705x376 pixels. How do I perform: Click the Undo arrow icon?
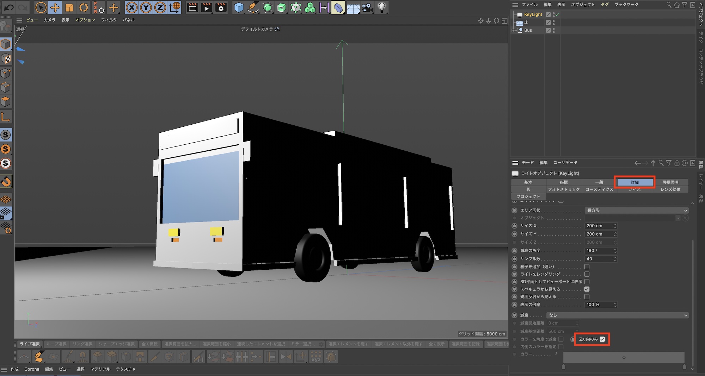click(9, 7)
